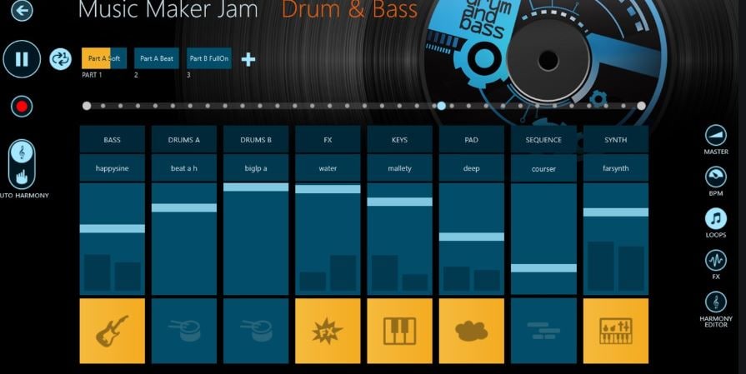Toggle the Bass guitar track
The height and width of the screenshot is (374, 746).
[113, 331]
